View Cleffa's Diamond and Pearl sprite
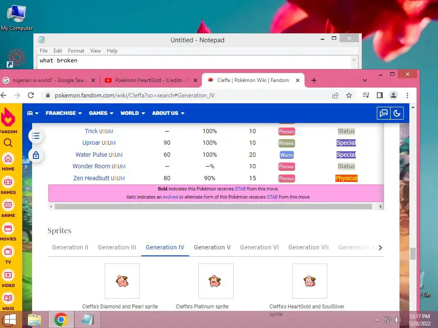 [x=122, y=281]
